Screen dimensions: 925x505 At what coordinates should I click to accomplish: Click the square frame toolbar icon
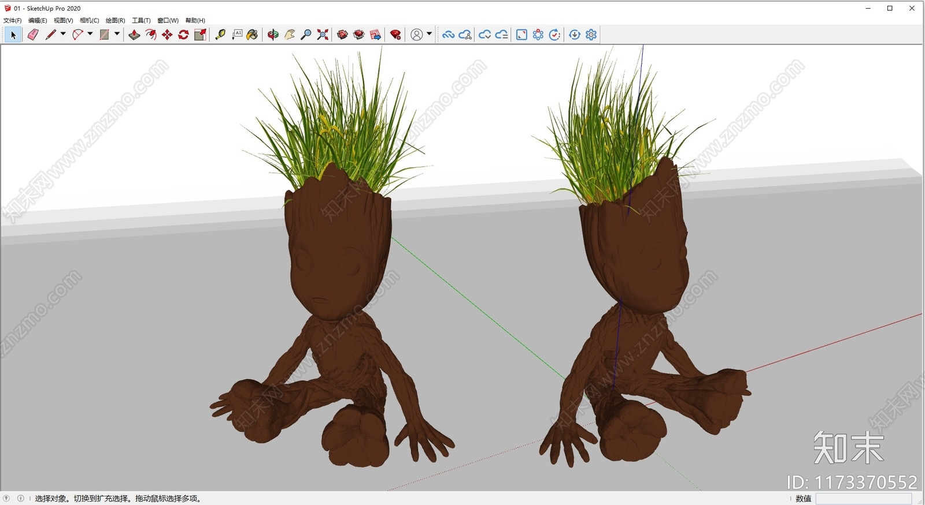(521, 35)
